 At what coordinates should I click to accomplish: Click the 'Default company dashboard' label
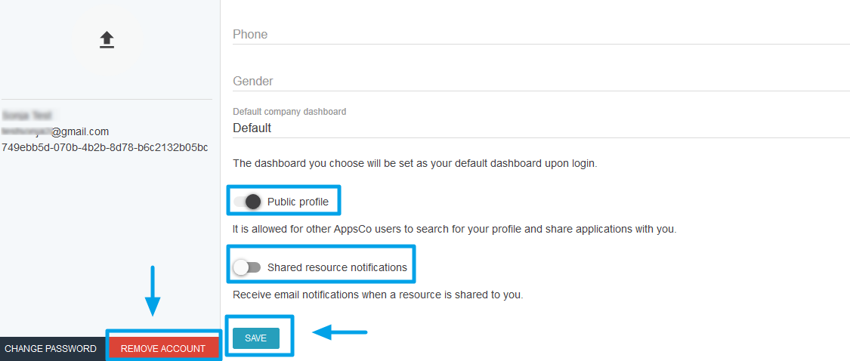coord(289,112)
